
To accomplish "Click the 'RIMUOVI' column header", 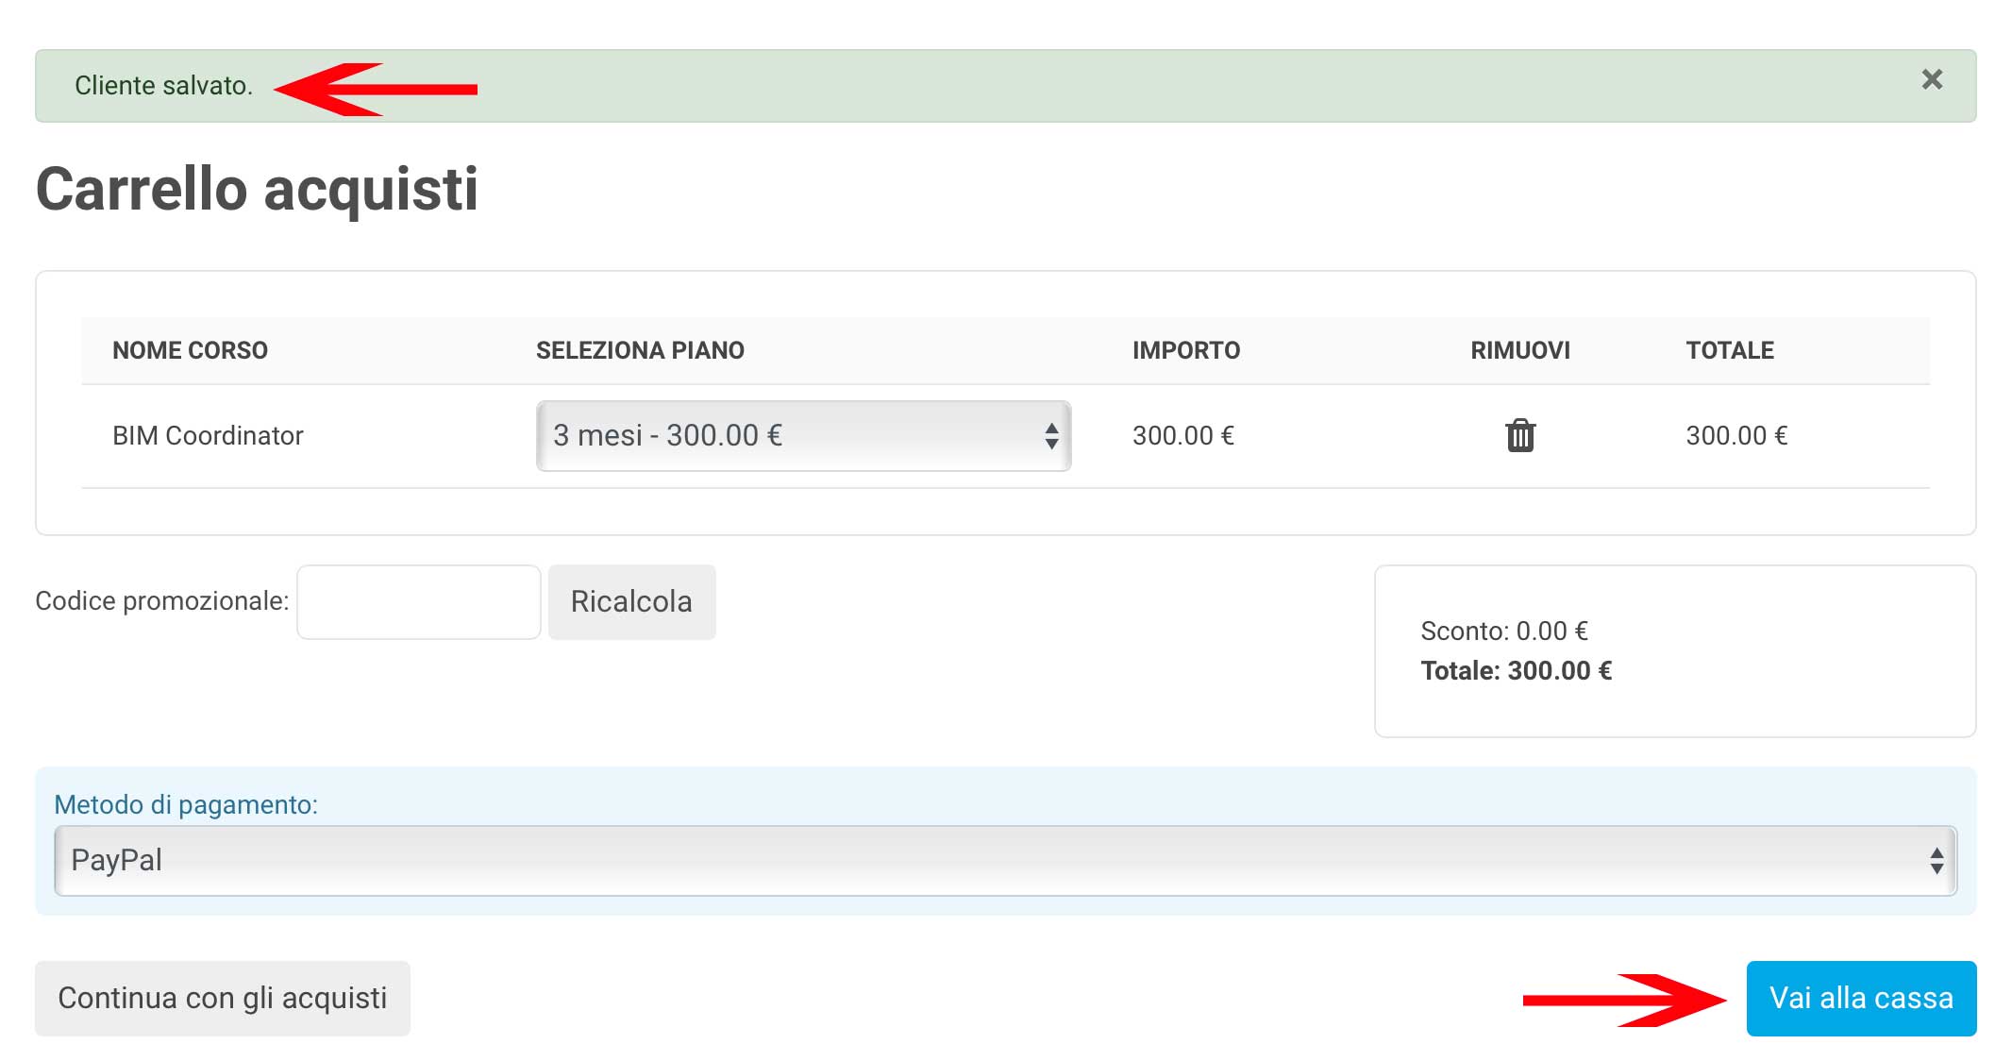I will coord(1519,351).
